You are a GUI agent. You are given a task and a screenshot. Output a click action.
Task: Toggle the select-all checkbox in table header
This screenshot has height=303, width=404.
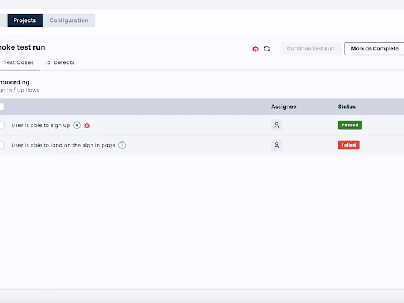click(2, 107)
